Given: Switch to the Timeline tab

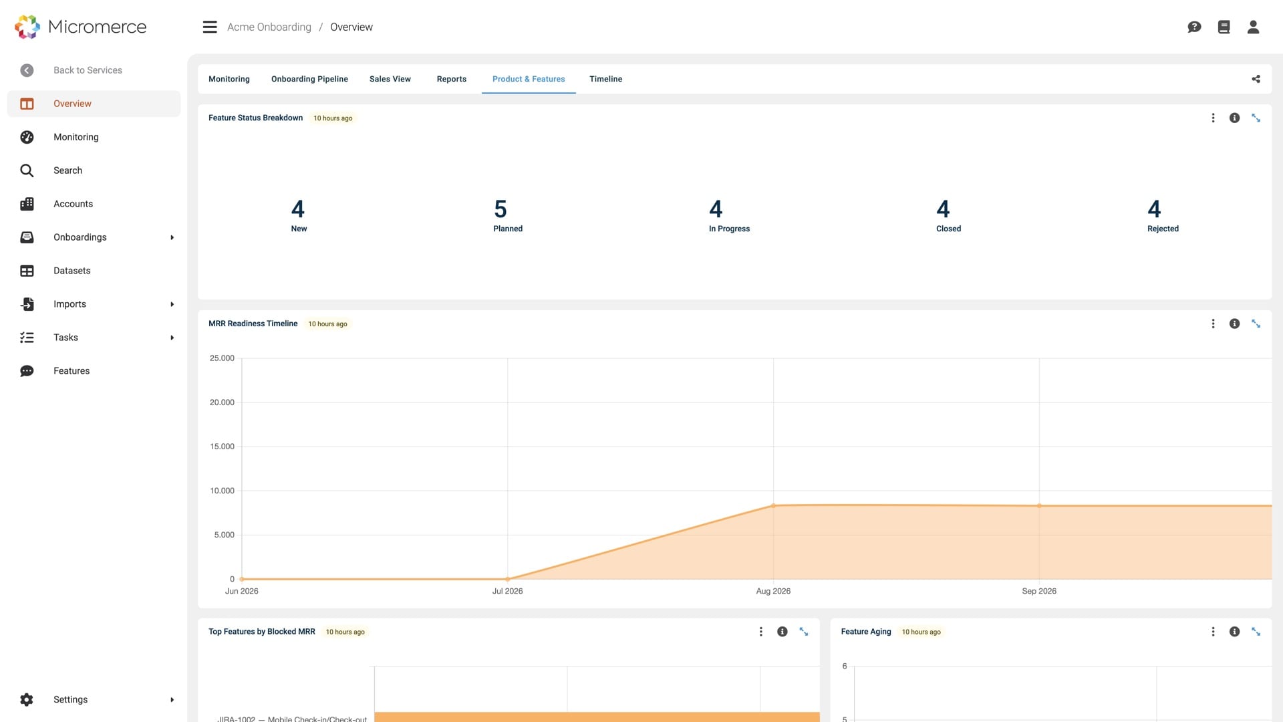Looking at the screenshot, I should coord(605,79).
